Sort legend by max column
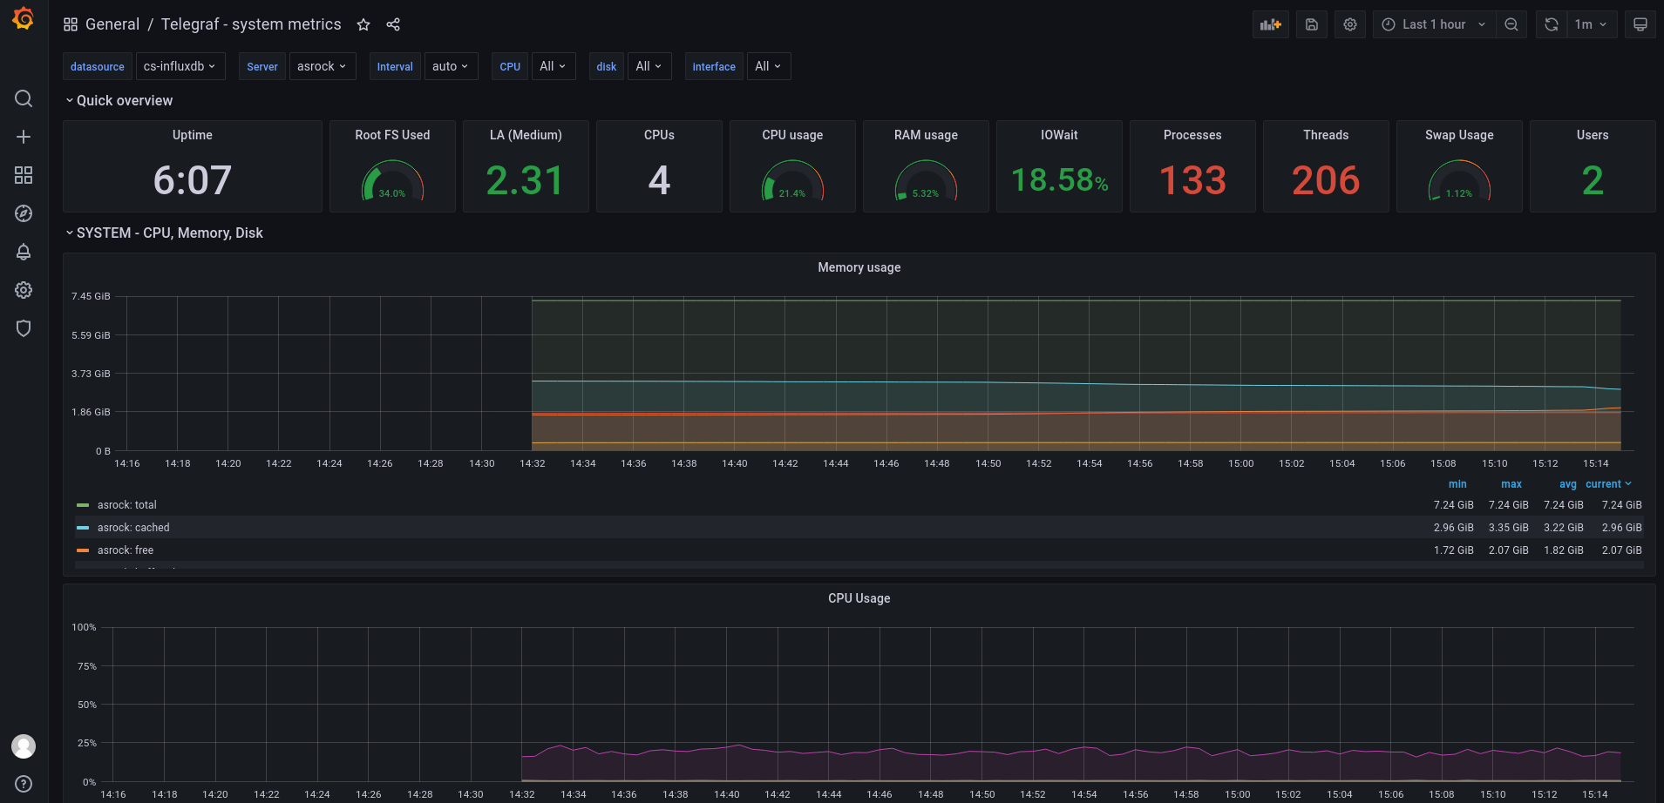The height and width of the screenshot is (803, 1664). pos(1511,484)
